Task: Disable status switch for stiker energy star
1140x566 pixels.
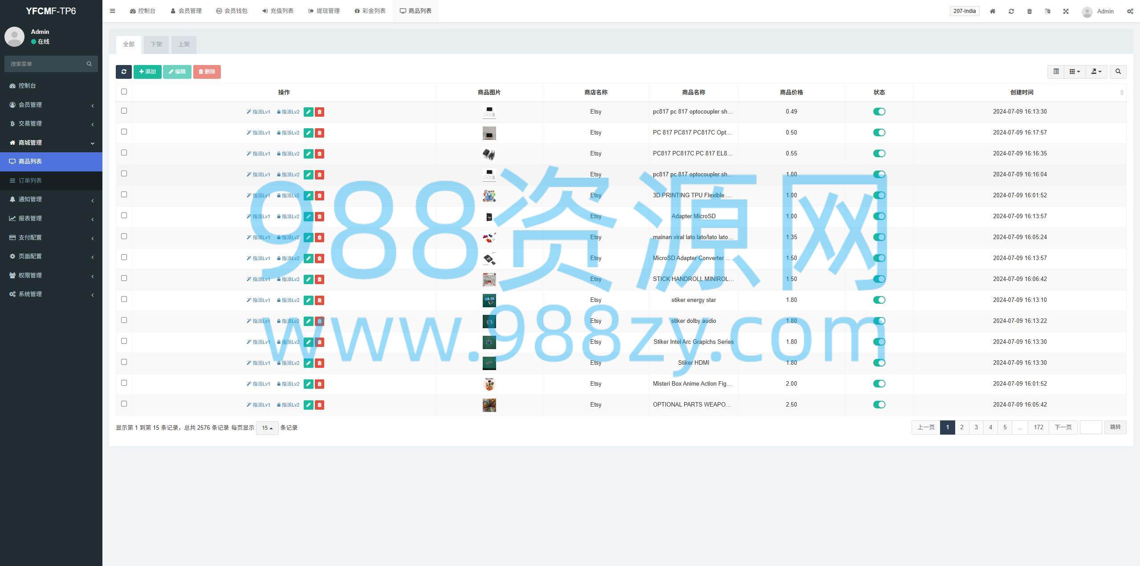Action: point(879,300)
